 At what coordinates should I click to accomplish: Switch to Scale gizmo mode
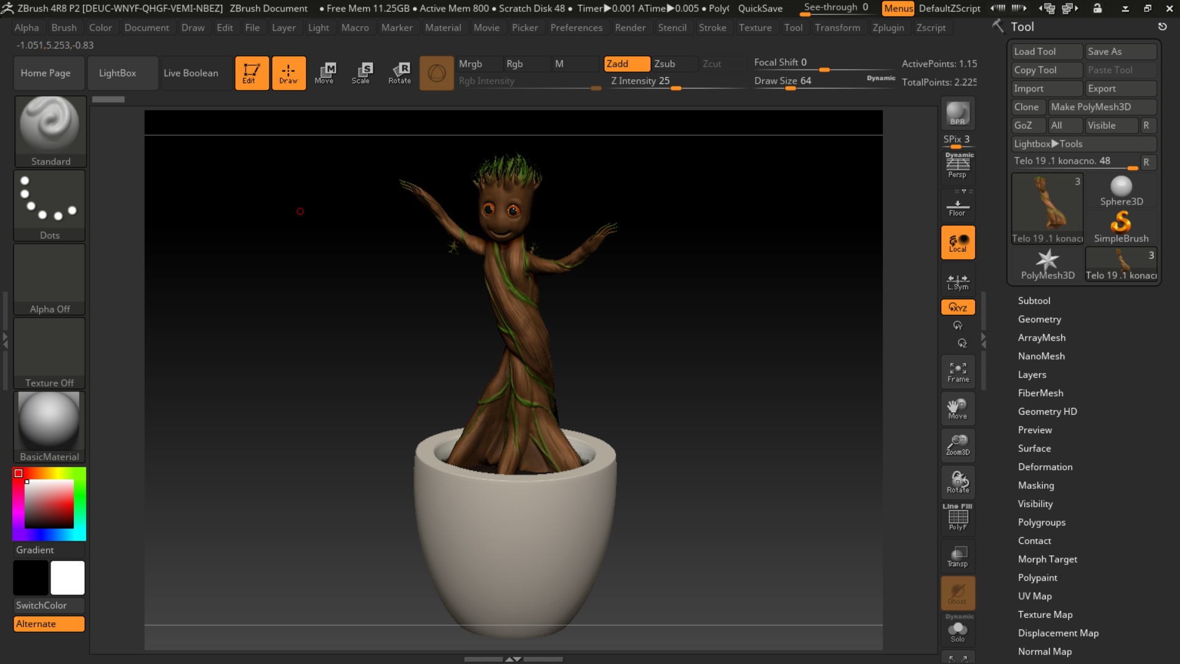click(362, 73)
